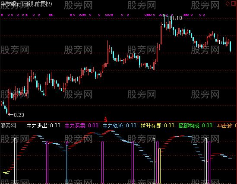237x184 pixels.
Task: Select the 11.10 high price label
Action: point(175,18)
